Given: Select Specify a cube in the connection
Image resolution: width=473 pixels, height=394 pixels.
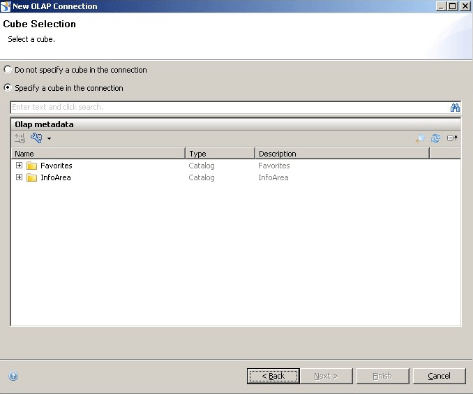Looking at the screenshot, I should pos(8,87).
